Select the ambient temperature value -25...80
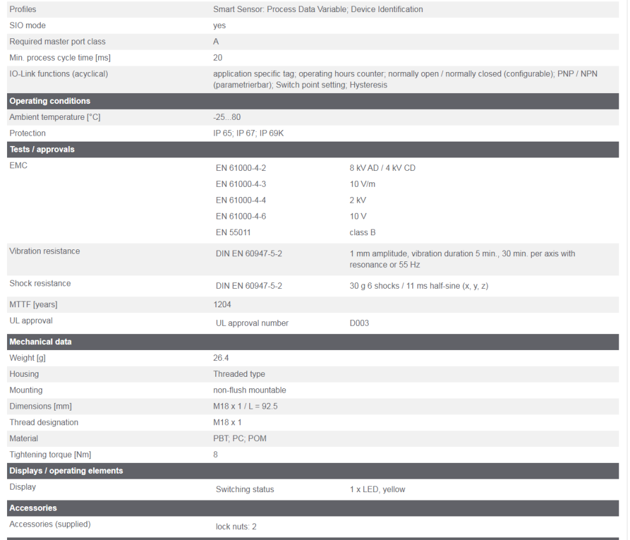The image size is (630, 540). tap(227, 117)
